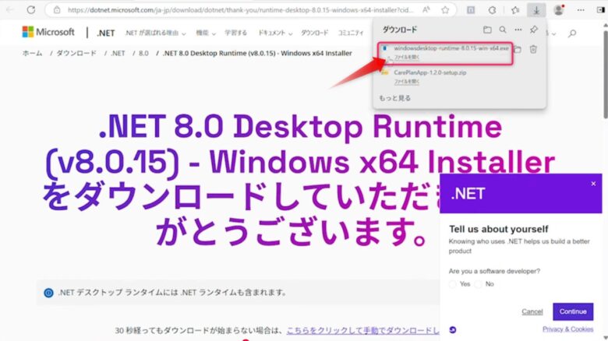Pin the downloads panel
This screenshot has width=608, height=341.
pos(534,29)
